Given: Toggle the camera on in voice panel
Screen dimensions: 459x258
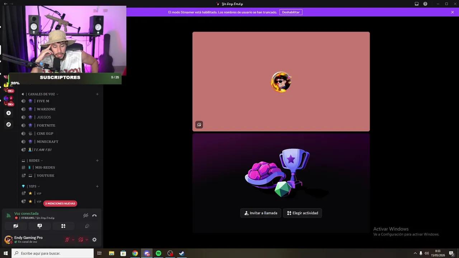Looking at the screenshot, I should [x=16, y=226].
